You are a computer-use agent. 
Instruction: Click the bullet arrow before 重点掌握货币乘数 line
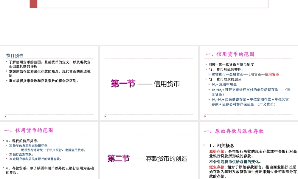(7, 80)
